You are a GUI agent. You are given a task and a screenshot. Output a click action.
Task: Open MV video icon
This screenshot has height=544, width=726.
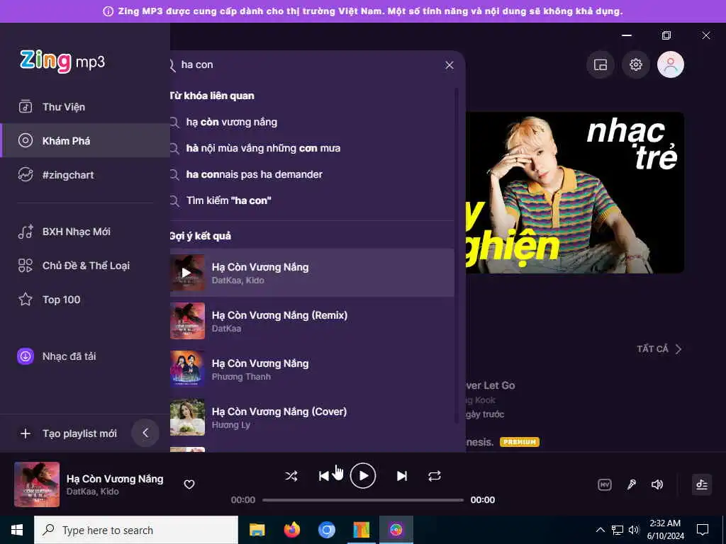[605, 484]
